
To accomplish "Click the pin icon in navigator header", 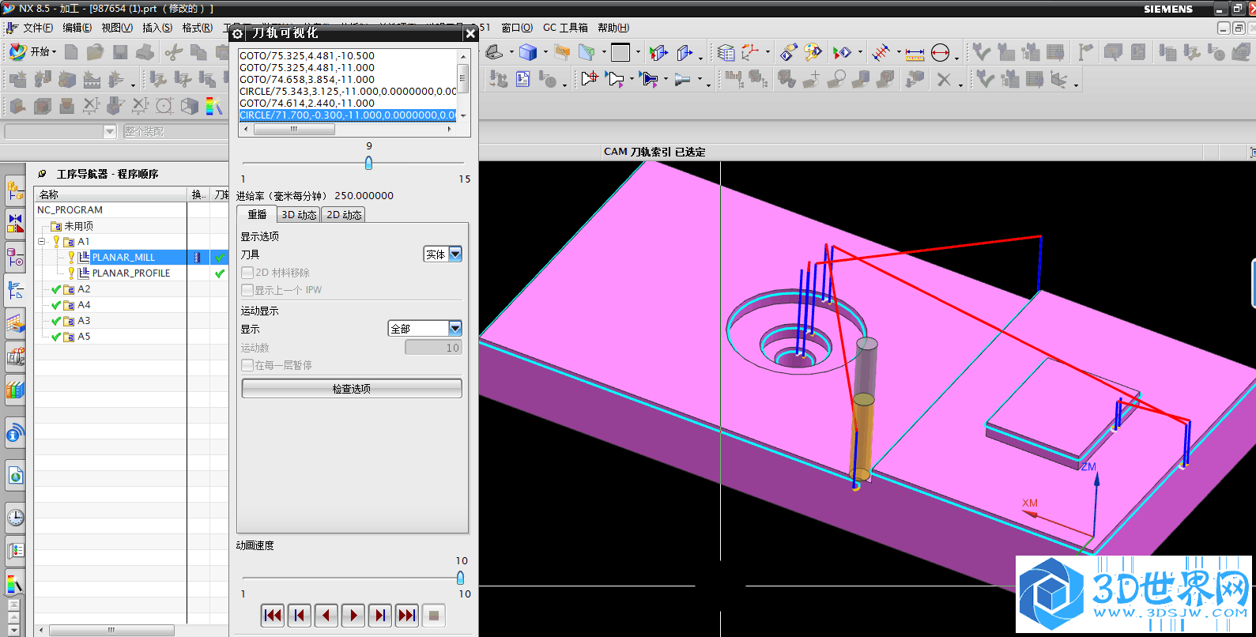I will coord(42,174).
